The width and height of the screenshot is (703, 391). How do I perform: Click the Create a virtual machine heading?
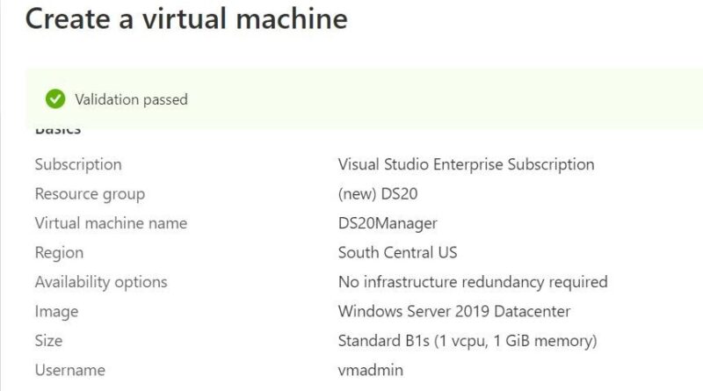tap(186, 18)
